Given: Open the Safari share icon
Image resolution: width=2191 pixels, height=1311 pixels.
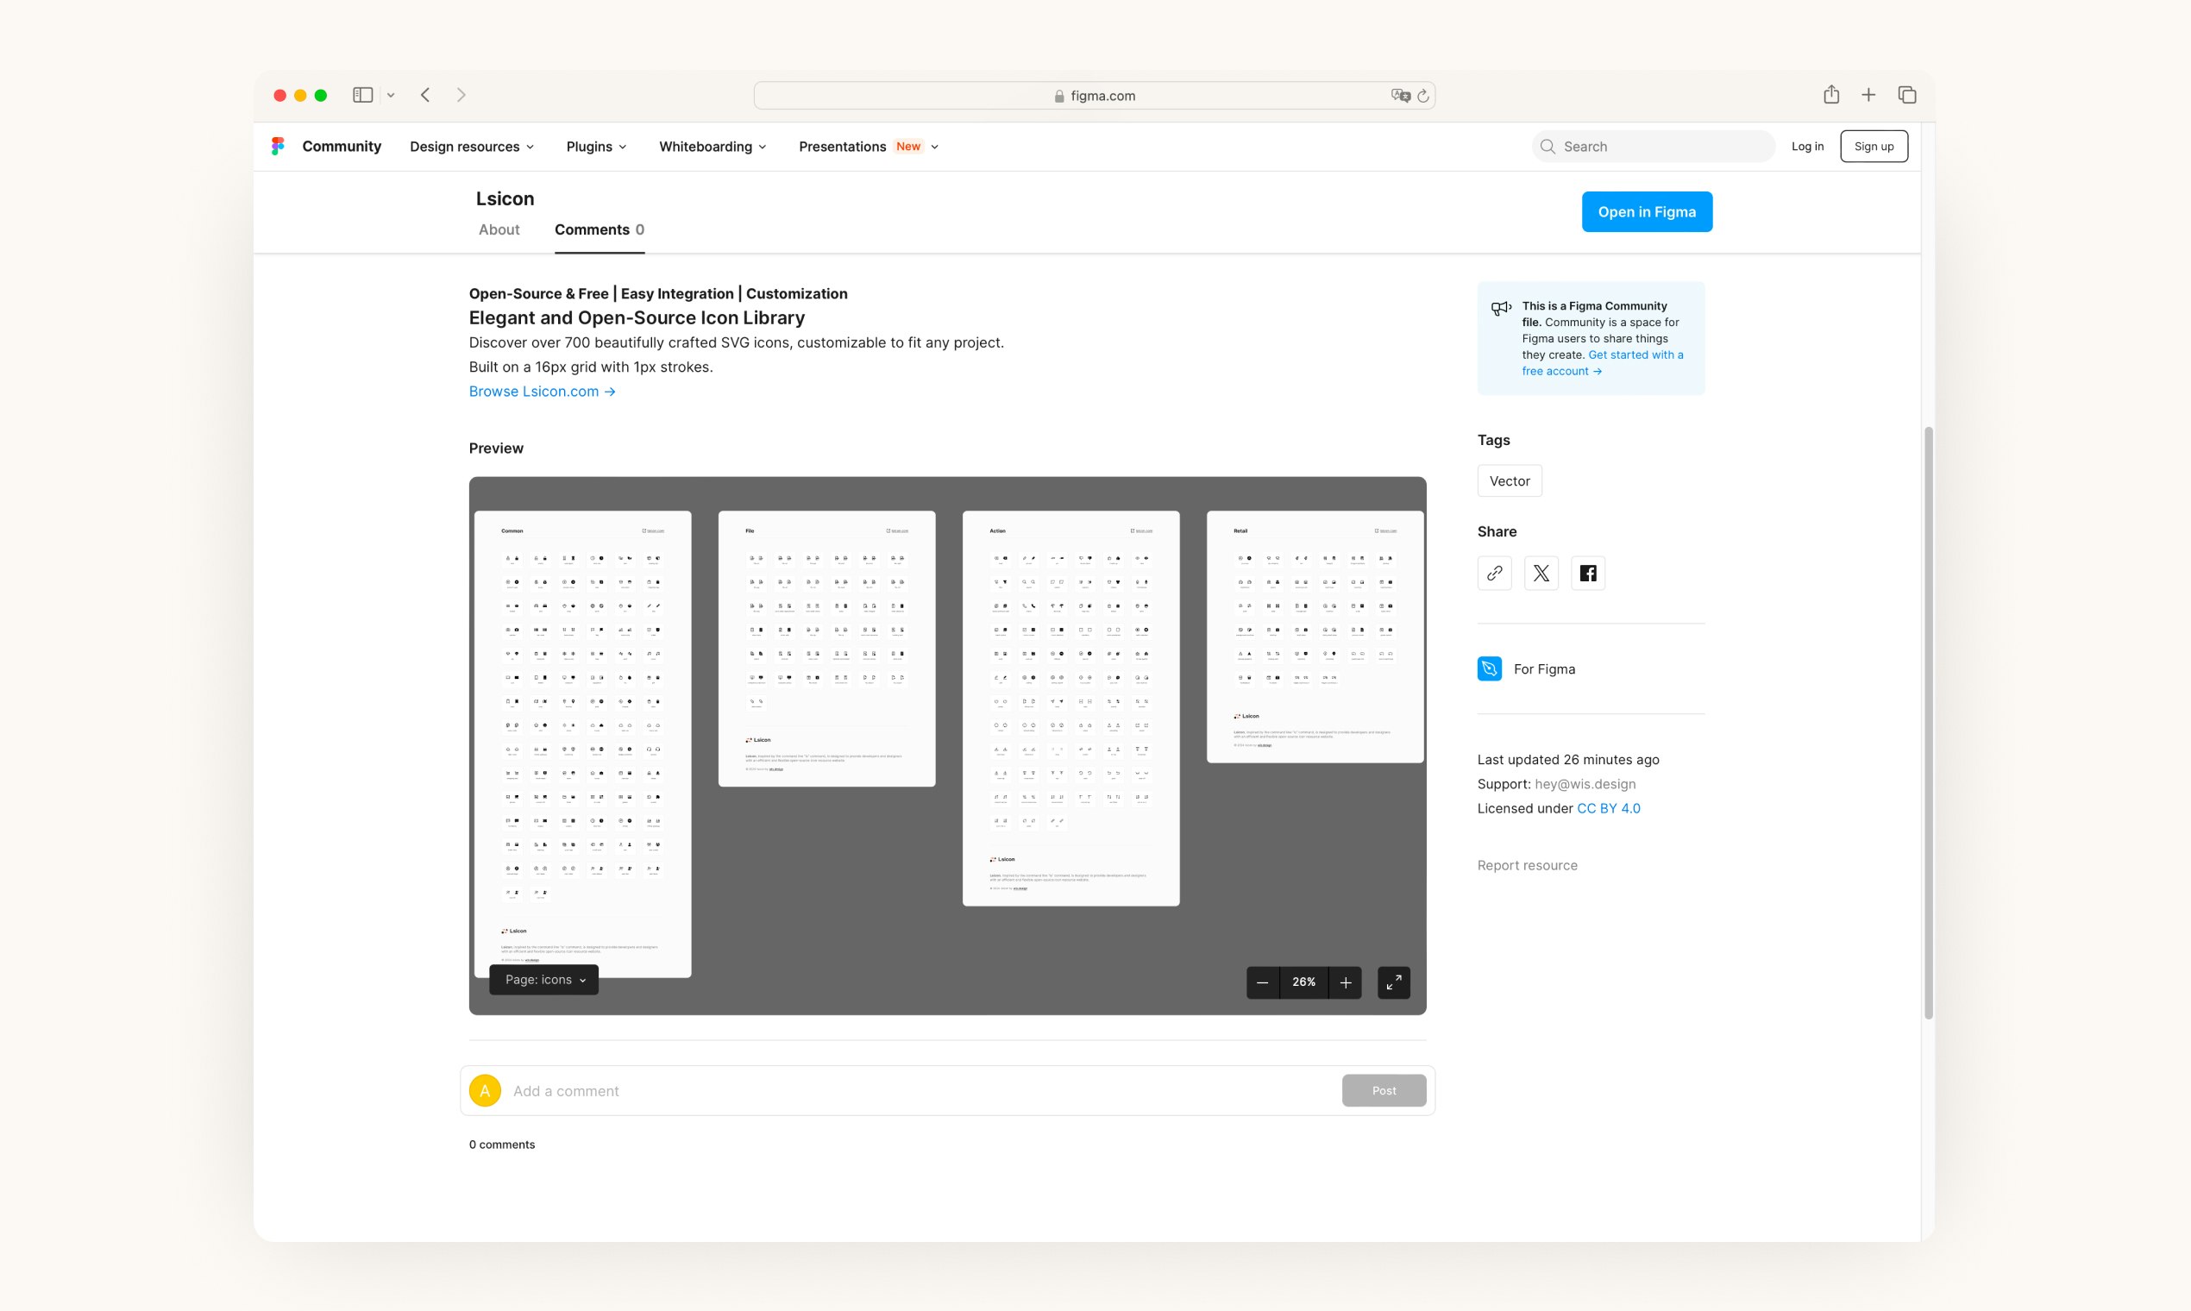Looking at the screenshot, I should coord(1831,95).
